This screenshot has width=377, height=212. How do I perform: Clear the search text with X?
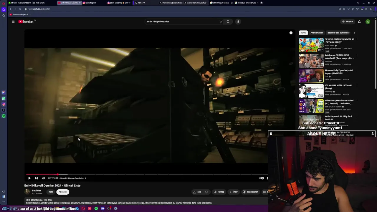(x=221, y=21)
